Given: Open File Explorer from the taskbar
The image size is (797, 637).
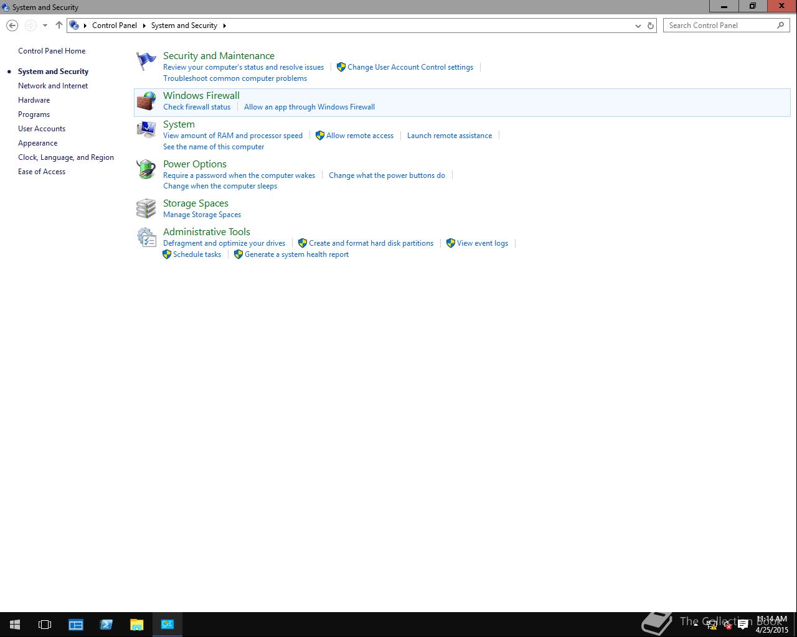Looking at the screenshot, I should tap(136, 625).
